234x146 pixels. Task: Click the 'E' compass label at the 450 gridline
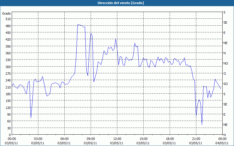coord(224,33)
